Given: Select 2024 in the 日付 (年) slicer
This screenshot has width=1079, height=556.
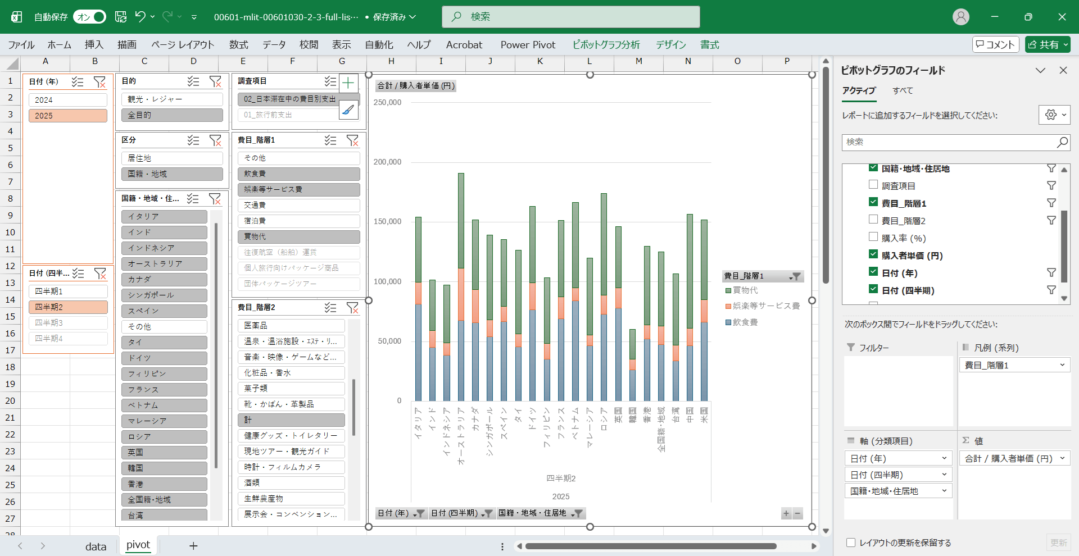Looking at the screenshot, I should (x=68, y=100).
